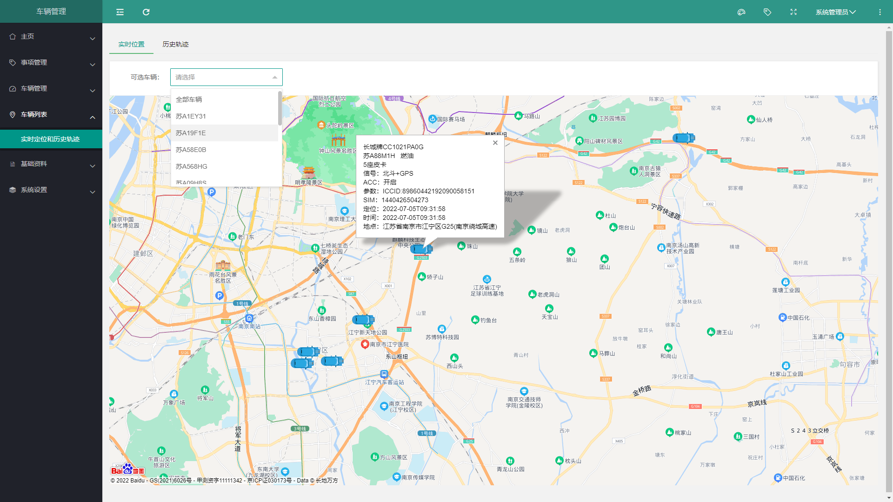Click 南京市江宁医院 hospital map marker

click(x=365, y=344)
